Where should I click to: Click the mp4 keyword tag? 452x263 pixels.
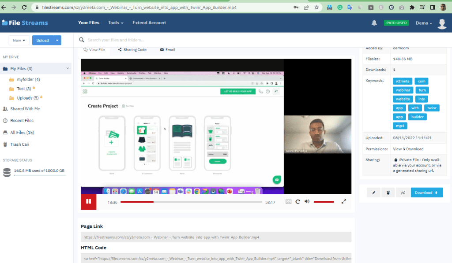pyautogui.click(x=400, y=126)
